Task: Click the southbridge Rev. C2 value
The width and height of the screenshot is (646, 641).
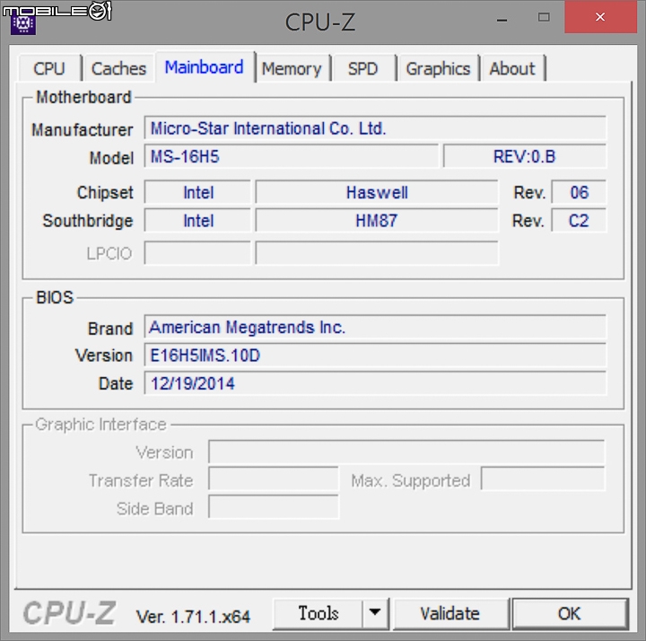Action: pyautogui.click(x=579, y=220)
